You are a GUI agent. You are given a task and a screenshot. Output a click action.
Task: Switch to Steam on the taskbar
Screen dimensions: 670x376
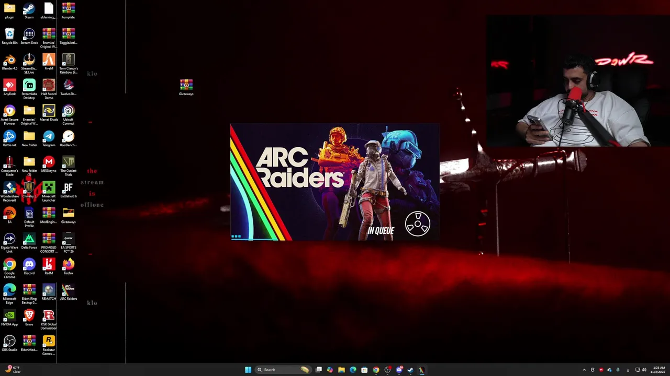(410, 370)
